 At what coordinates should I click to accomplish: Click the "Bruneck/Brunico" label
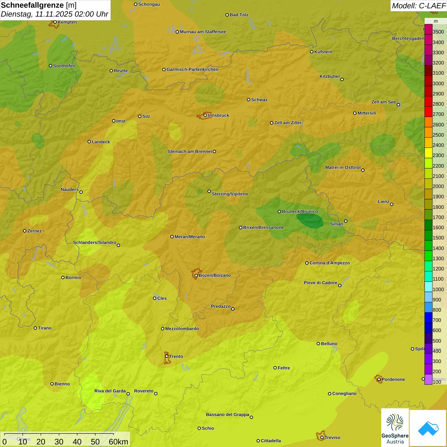tap(300, 211)
